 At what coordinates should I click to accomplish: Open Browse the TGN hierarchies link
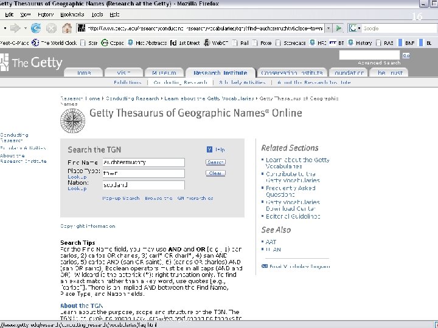(x=179, y=198)
